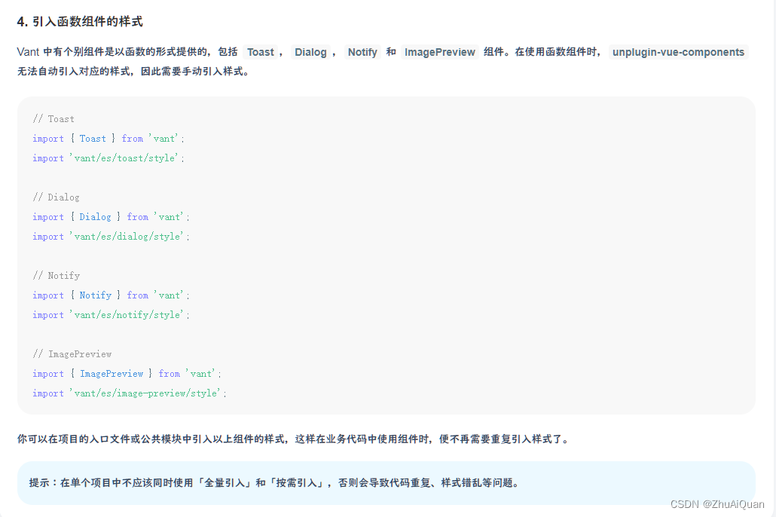Click the line "import 'vant/es/dialog/style';"
The image size is (776, 517).
(x=111, y=237)
